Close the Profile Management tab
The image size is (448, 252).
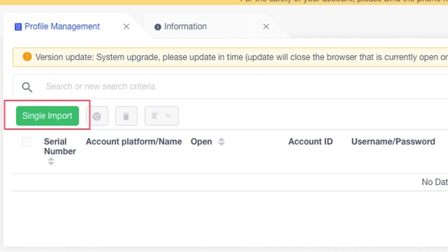point(126,27)
